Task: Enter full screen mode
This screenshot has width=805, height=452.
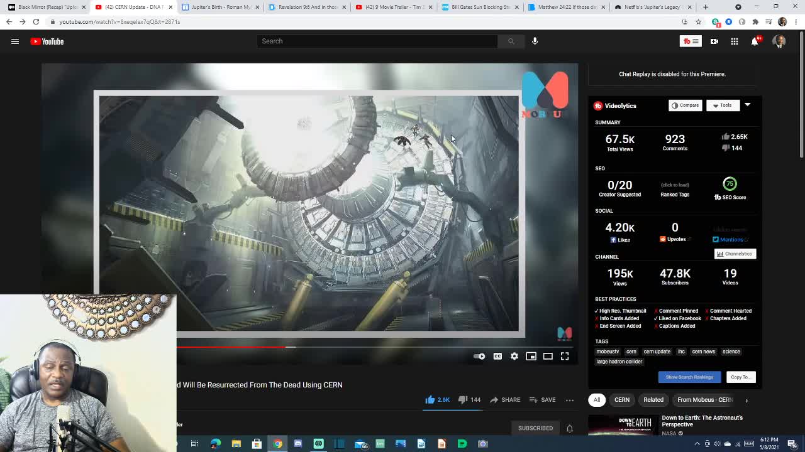Action: [565, 357]
